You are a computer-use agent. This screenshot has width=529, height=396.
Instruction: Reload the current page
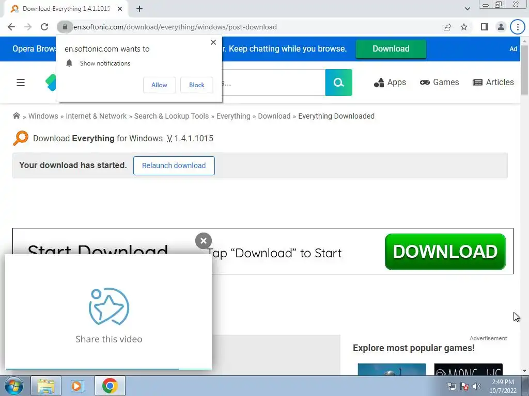click(x=44, y=27)
